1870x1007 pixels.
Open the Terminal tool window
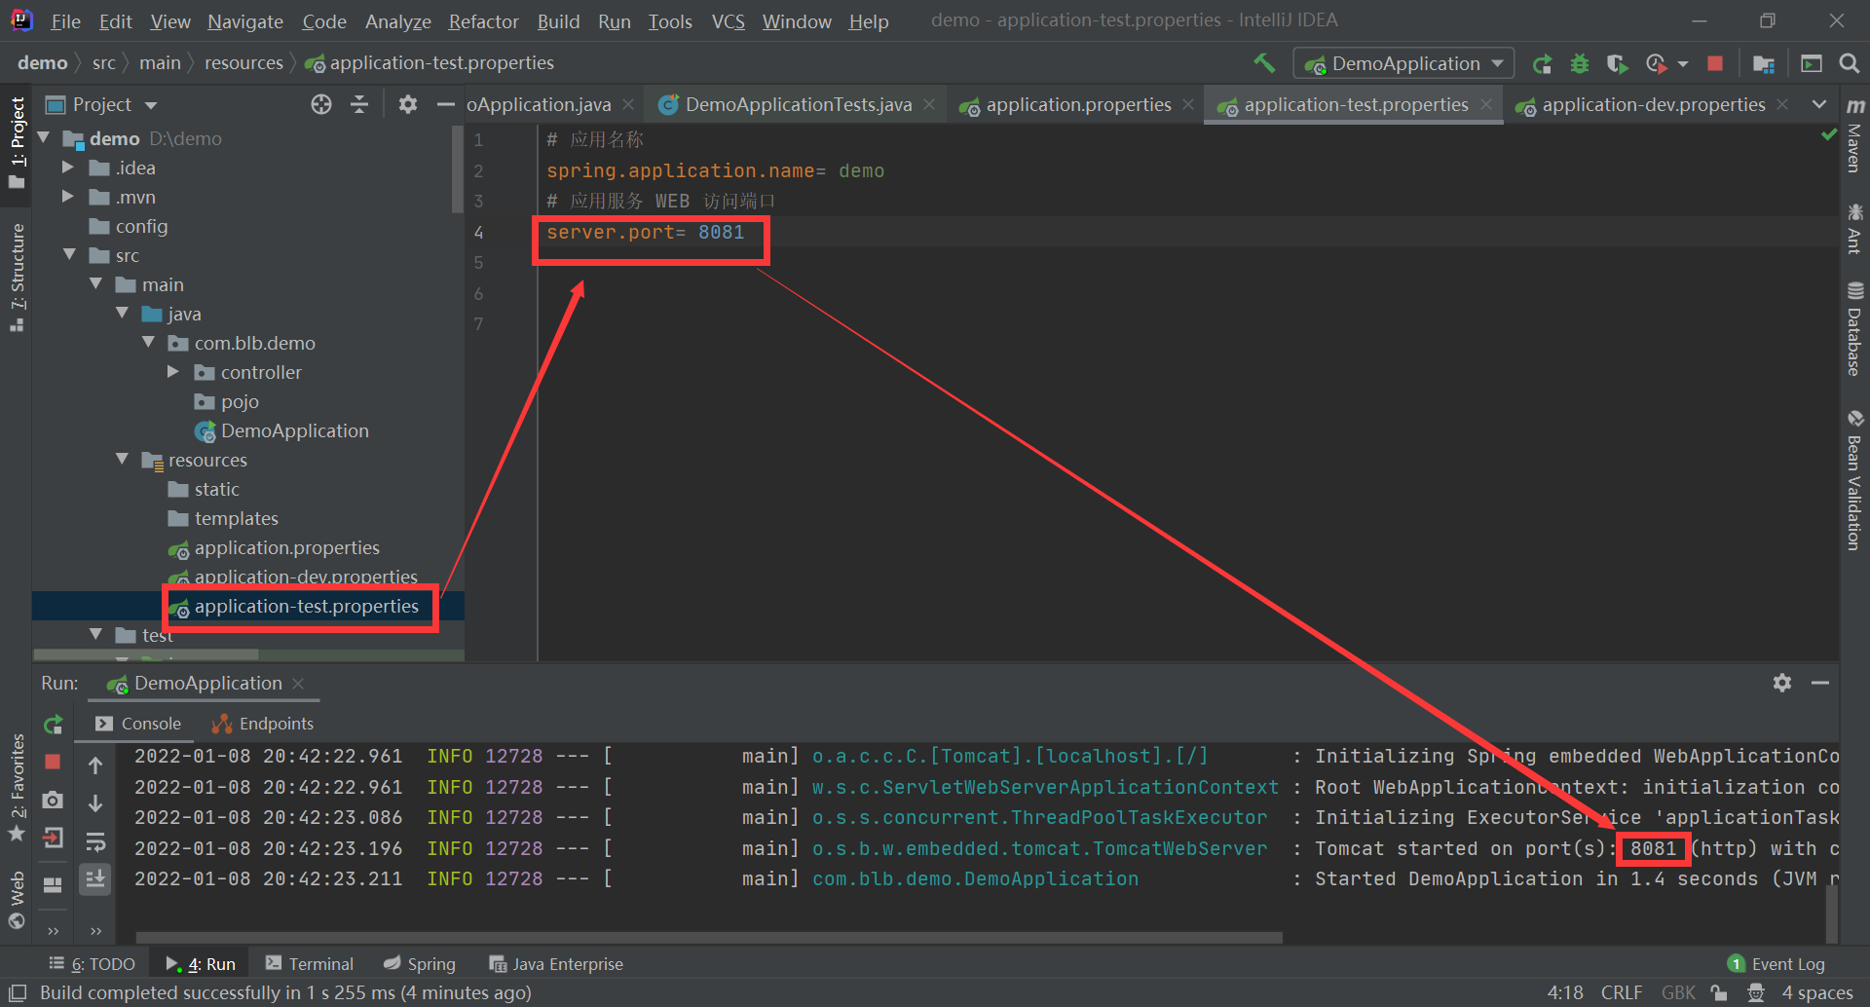(310, 964)
